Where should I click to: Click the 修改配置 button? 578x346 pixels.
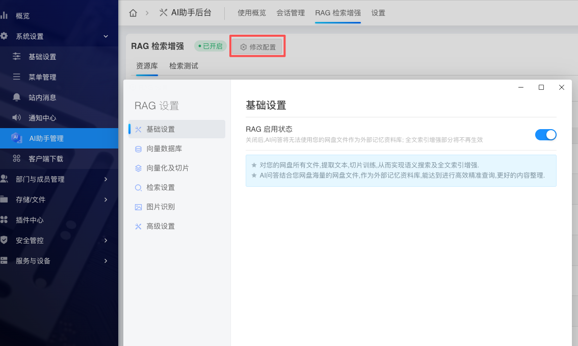pyautogui.click(x=258, y=47)
